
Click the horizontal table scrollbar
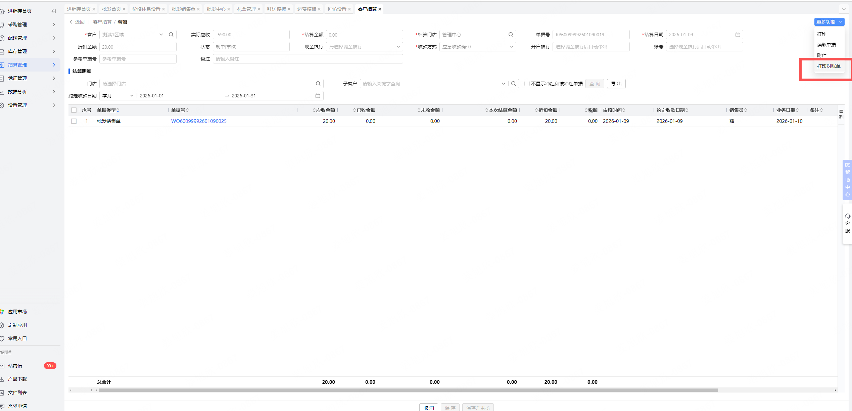coord(408,390)
